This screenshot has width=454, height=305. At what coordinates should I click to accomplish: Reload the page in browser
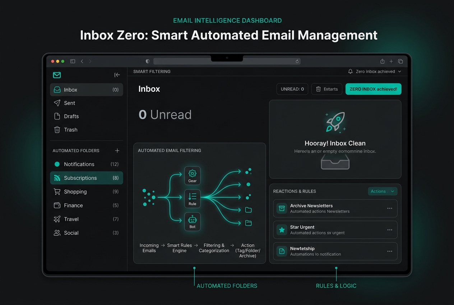[297, 61]
